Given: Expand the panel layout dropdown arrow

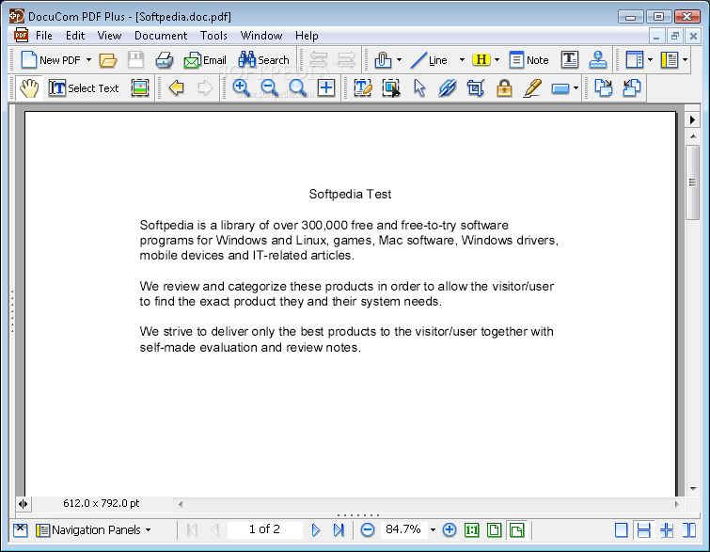Looking at the screenshot, I should click(x=650, y=60).
